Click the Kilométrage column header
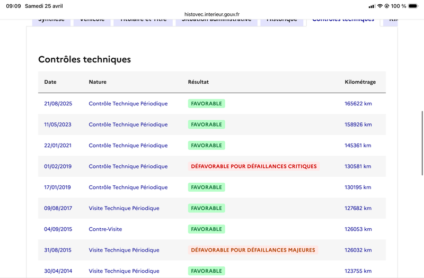This screenshot has height=278, width=424. tap(360, 82)
